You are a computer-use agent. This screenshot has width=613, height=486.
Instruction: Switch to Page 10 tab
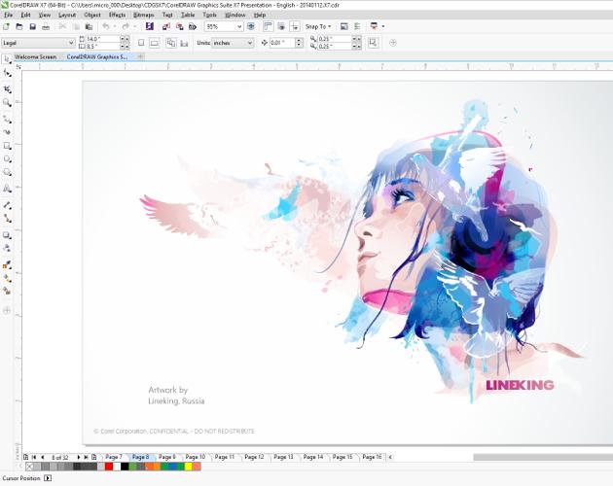click(195, 457)
